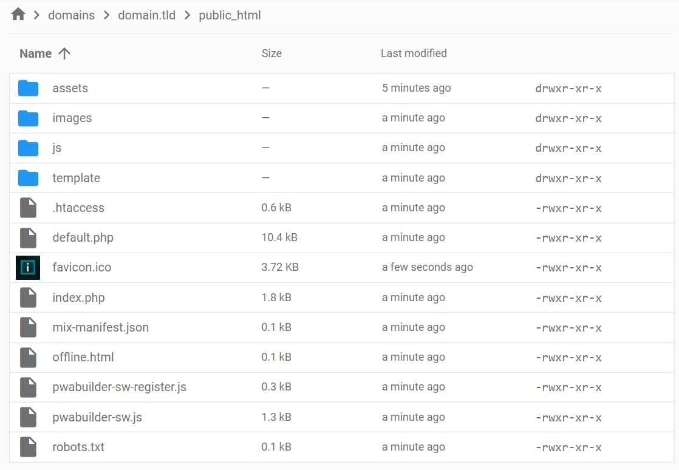Select the template folder icon
Image resolution: width=679 pixels, height=470 pixels.
27,177
